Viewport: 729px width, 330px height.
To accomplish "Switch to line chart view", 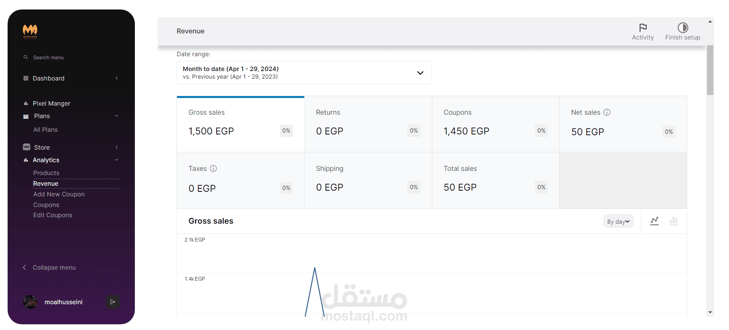I will pyautogui.click(x=654, y=221).
